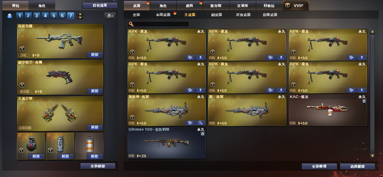Click the up-arrow icon on first RPK-盘龙
This screenshot has width=383, height=177.
[200, 57]
